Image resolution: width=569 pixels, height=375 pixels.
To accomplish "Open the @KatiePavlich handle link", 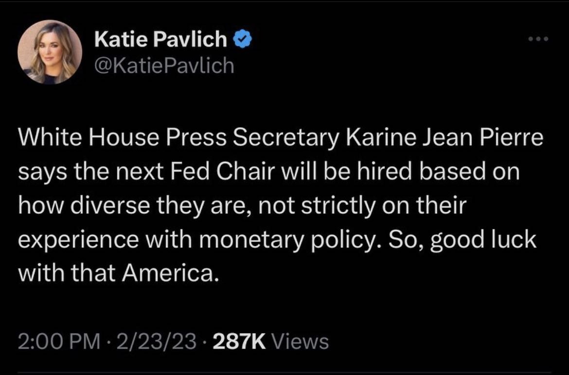I will pyautogui.click(x=164, y=66).
